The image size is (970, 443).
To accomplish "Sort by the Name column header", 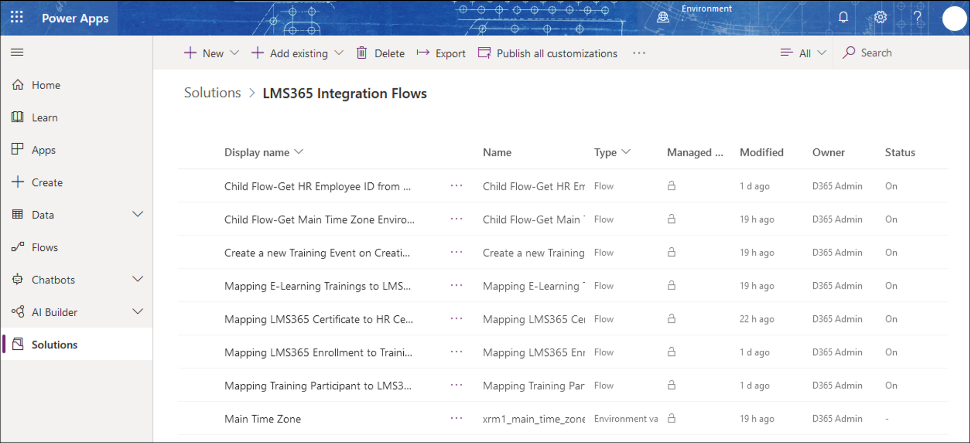I will point(497,152).
